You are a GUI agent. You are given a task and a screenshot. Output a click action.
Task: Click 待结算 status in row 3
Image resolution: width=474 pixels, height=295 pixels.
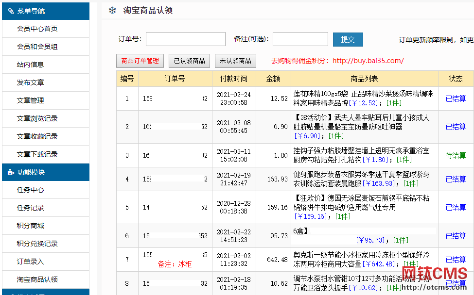tap(456, 155)
